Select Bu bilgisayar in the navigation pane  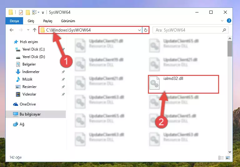(x=36, y=114)
